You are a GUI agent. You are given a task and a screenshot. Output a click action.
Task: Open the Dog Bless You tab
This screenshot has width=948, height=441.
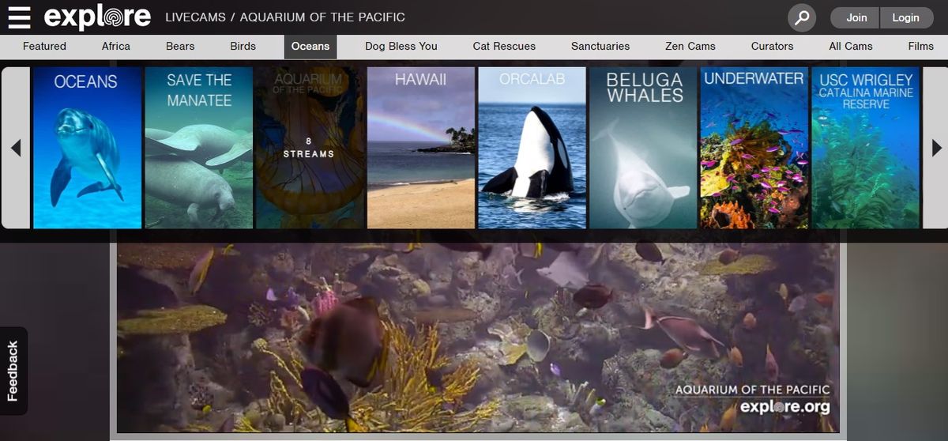coord(401,46)
